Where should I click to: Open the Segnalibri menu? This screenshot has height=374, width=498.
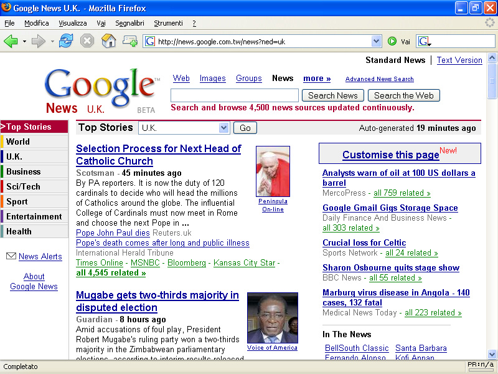(129, 23)
